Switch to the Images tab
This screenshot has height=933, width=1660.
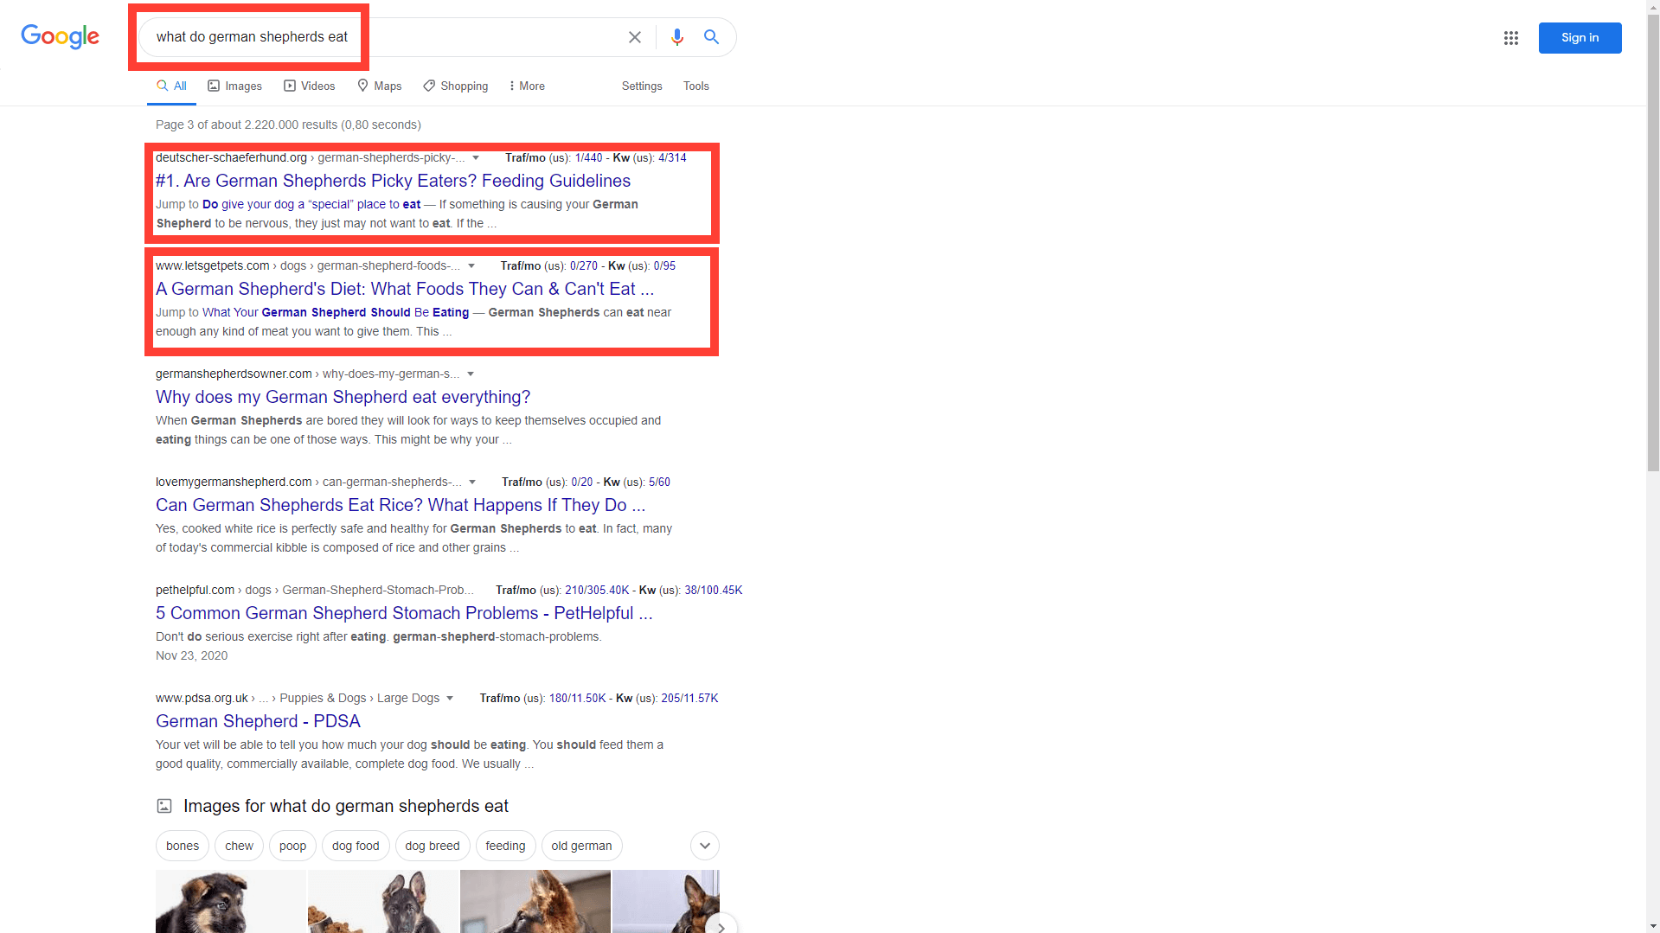coord(234,86)
